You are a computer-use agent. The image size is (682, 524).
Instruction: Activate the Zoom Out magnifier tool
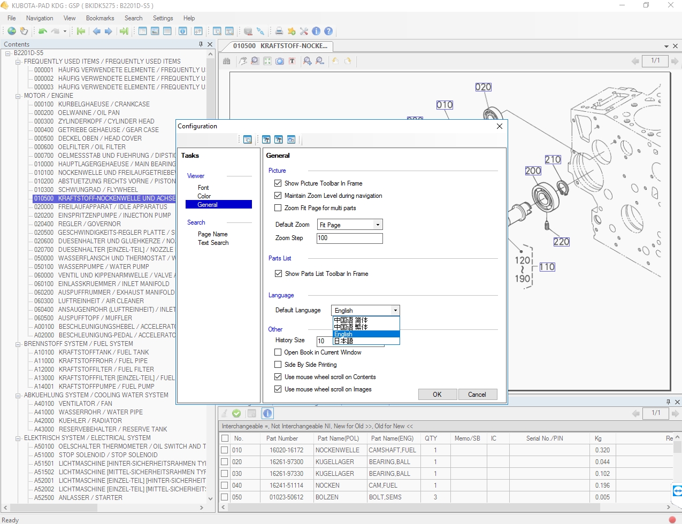point(319,61)
